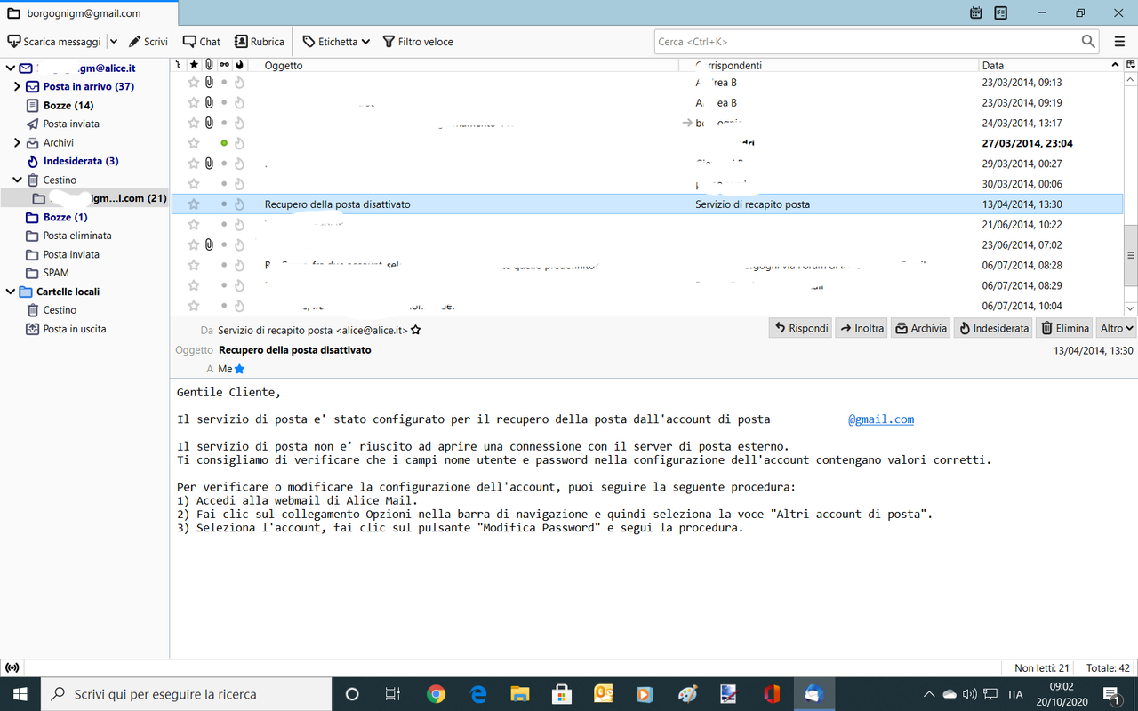Click Rispondi to reply

[800, 328]
